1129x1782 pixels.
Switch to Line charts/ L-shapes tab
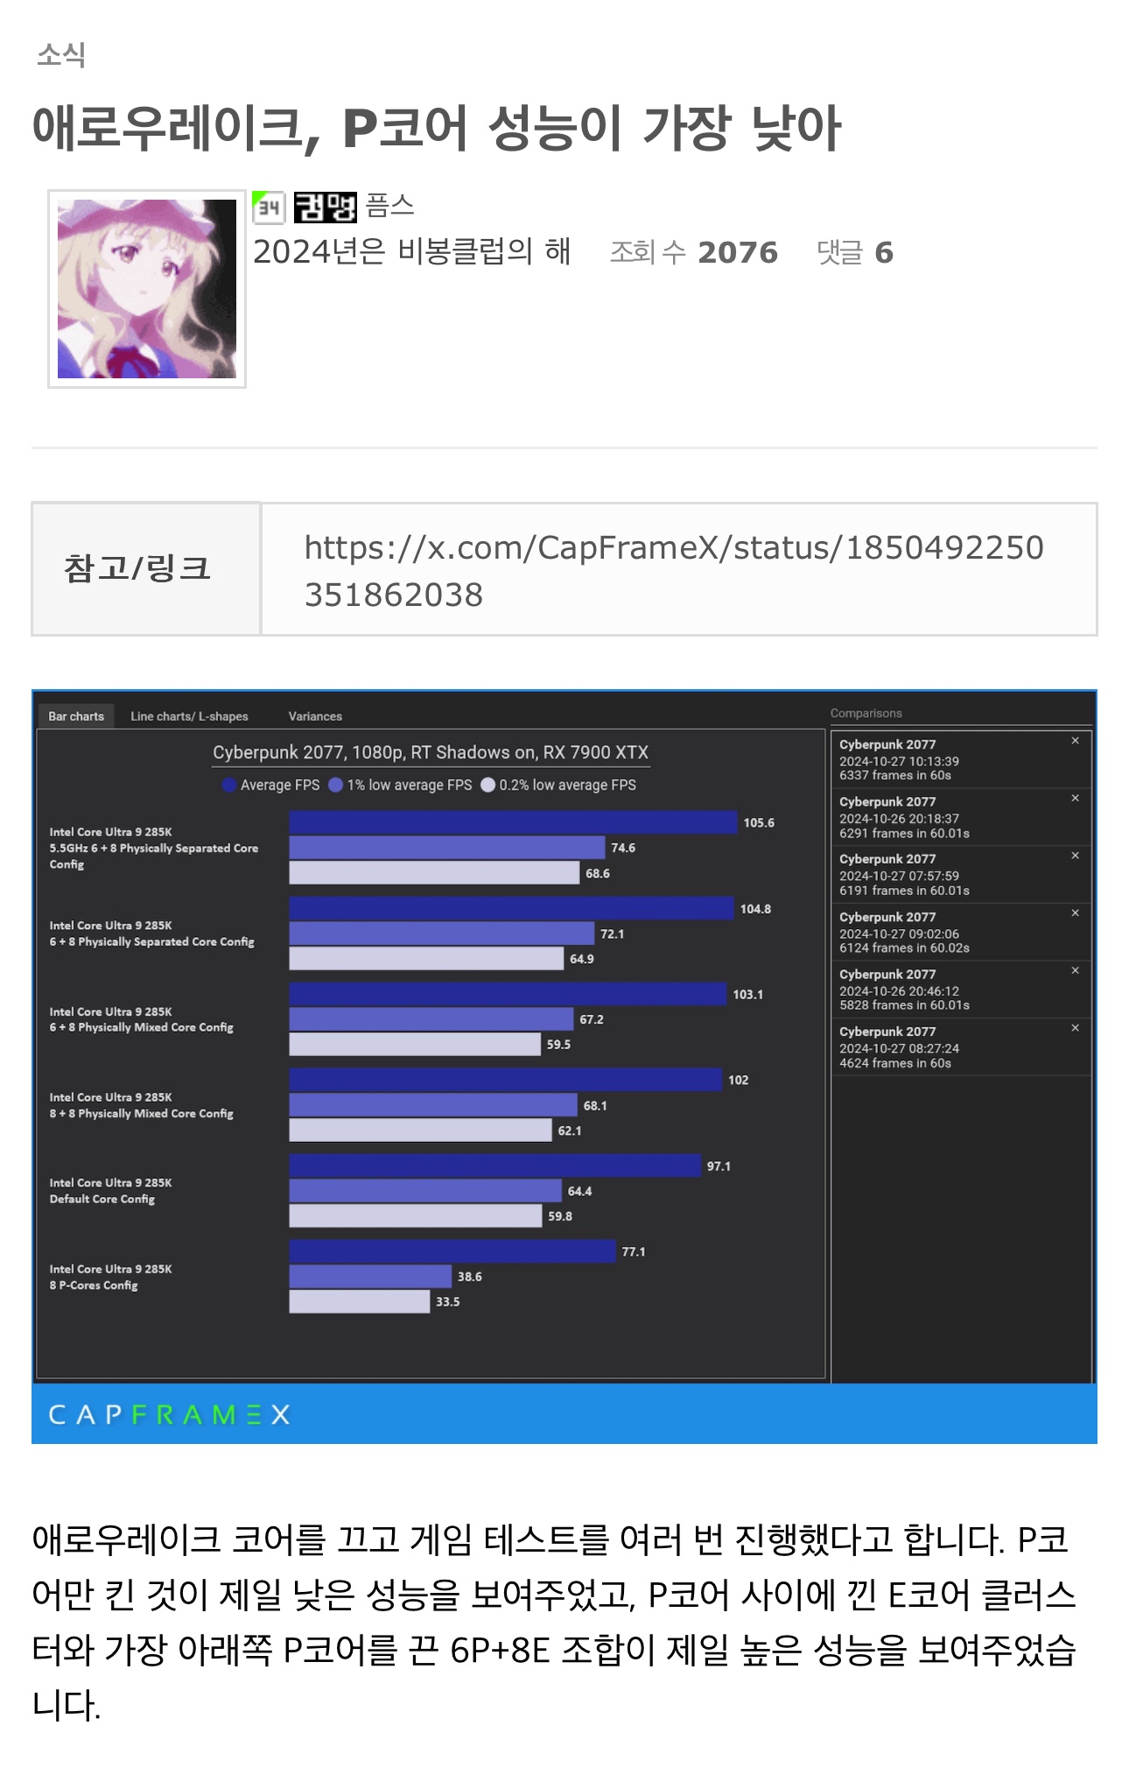coord(189,715)
